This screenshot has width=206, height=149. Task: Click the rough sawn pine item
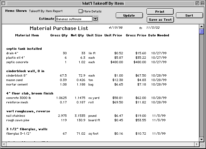[x=18, y=120]
